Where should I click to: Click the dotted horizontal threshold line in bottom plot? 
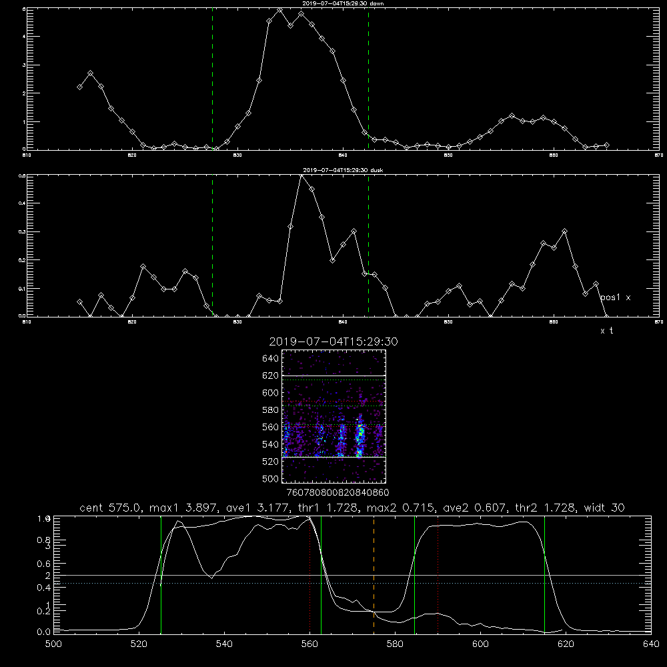pyautogui.click(x=352, y=583)
